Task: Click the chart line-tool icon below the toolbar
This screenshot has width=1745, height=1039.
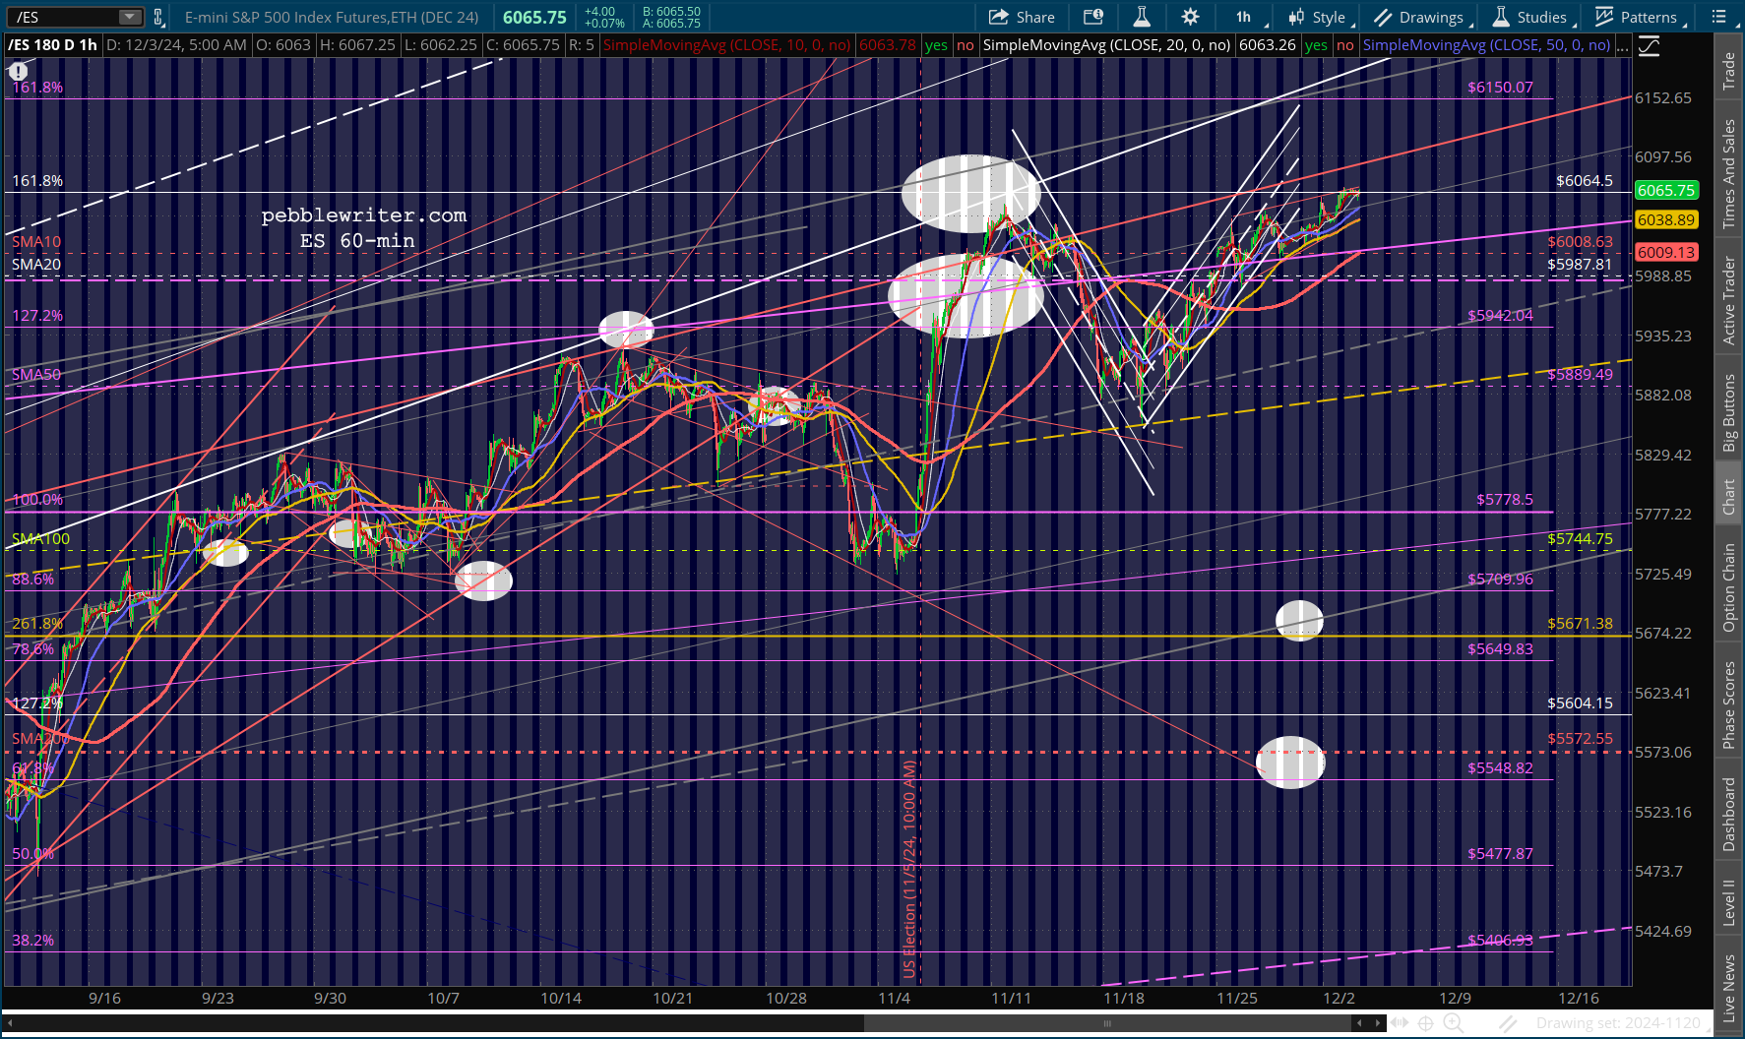Action: [1650, 45]
